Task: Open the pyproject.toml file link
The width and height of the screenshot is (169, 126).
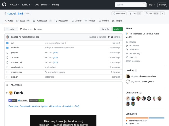Action: (x=16, y=72)
